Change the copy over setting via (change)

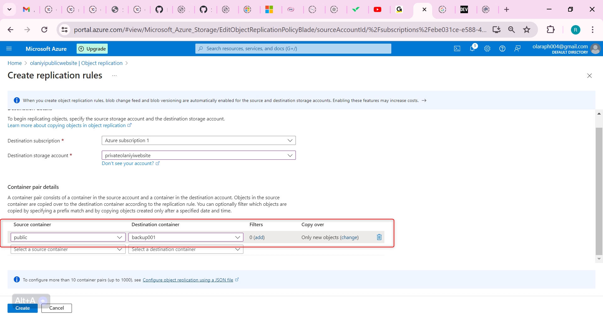(349, 237)
